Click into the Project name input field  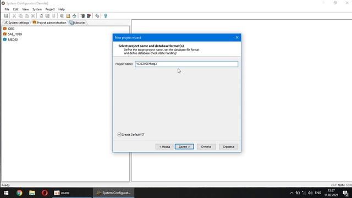pos(186,64)
